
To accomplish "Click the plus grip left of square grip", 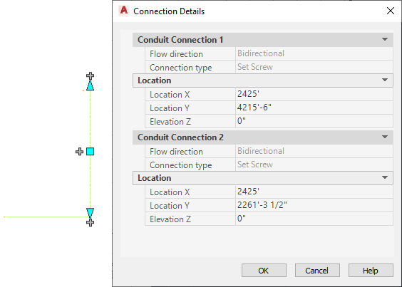I will (80, 152).
